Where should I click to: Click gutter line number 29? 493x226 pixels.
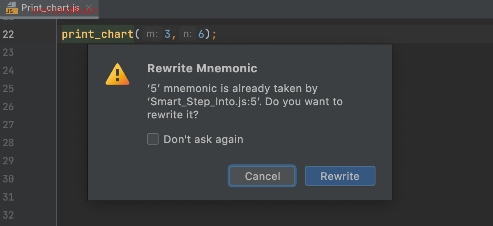point(8,161)
